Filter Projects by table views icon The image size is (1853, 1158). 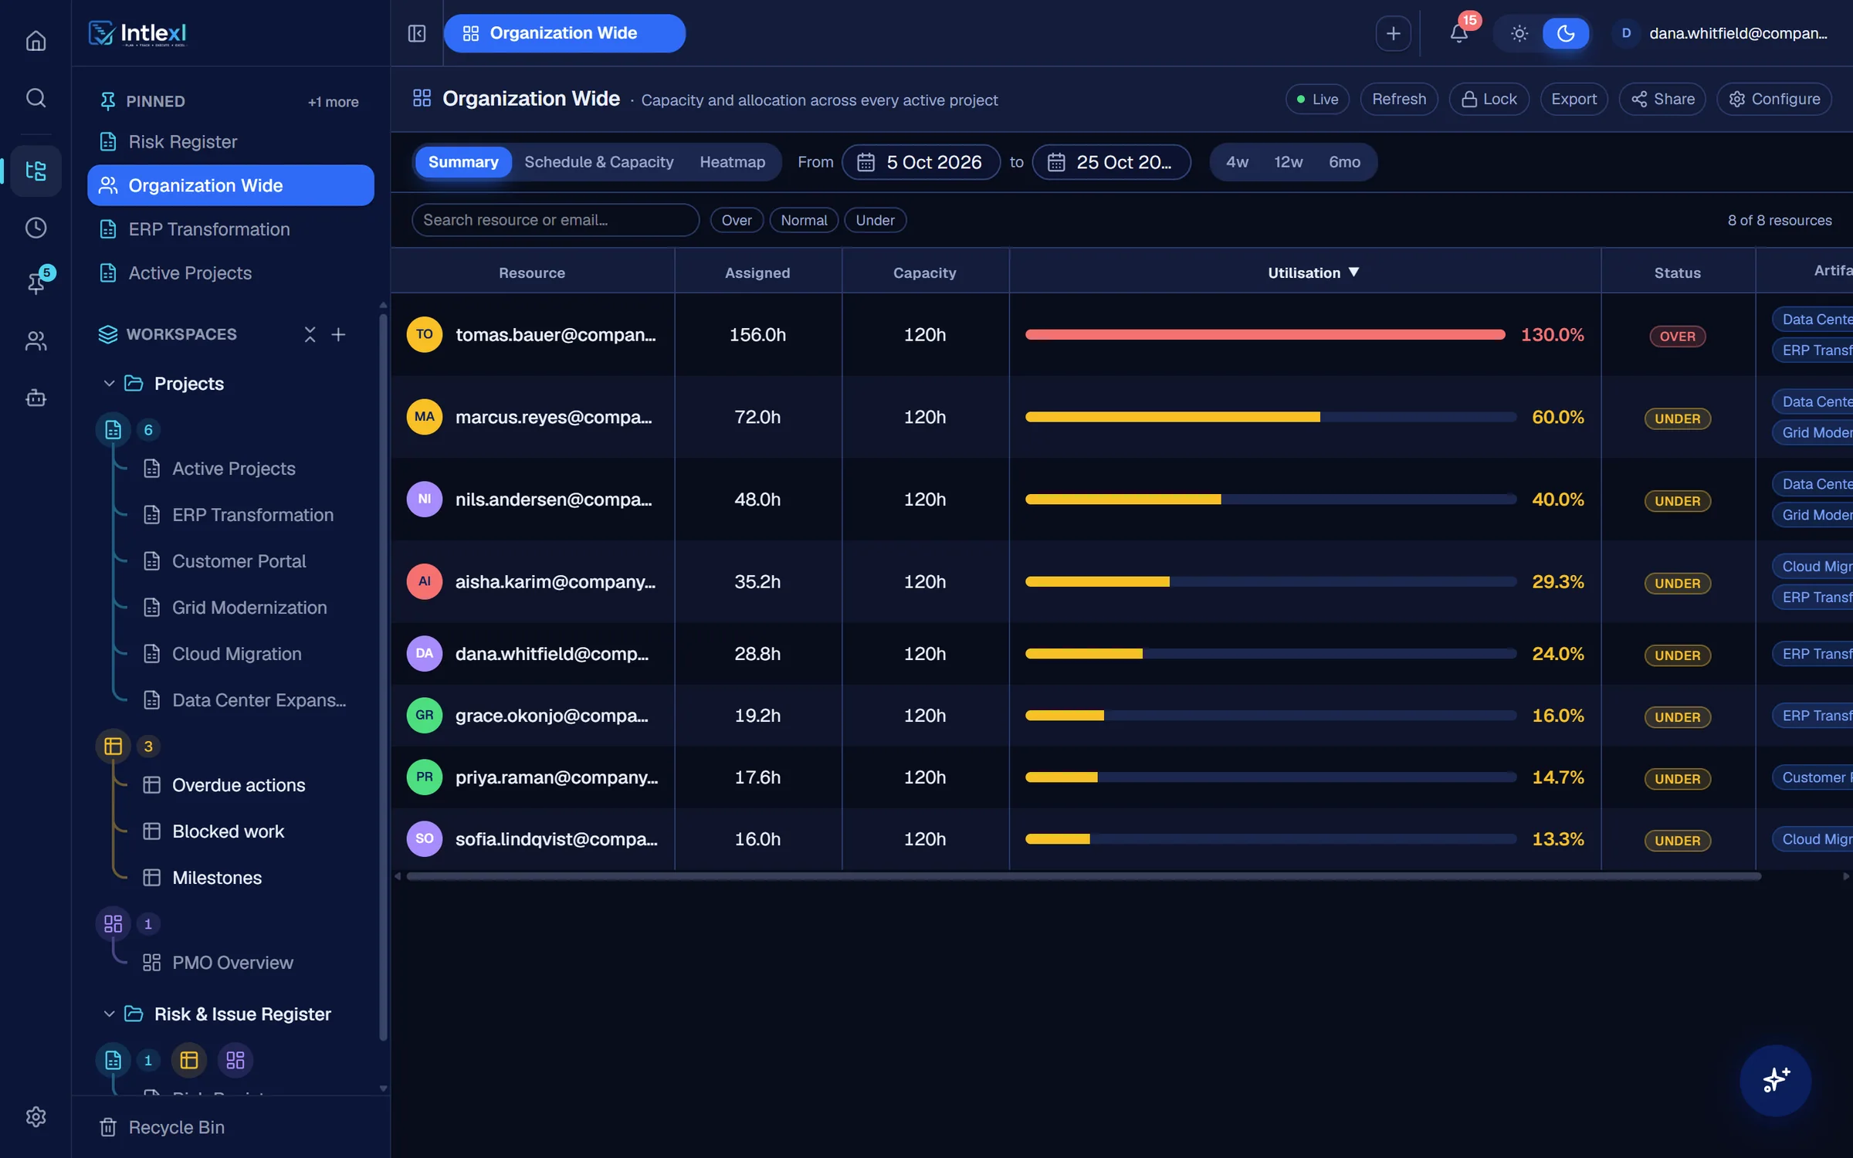coord(113,746)
